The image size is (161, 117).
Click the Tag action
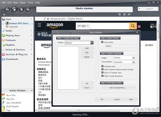(x=8, y=110)
